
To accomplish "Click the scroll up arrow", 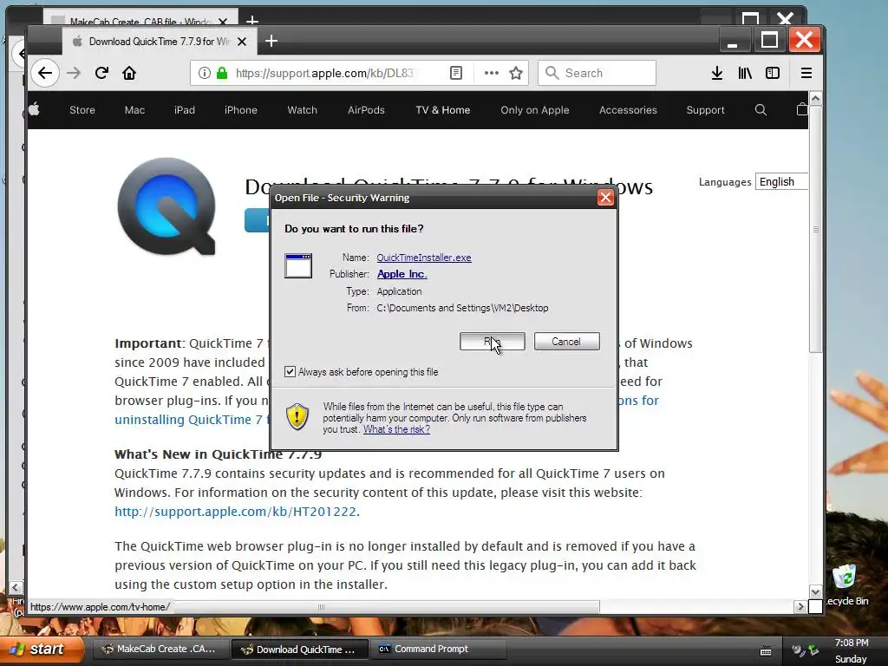I will coord(815,99).
